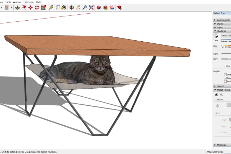Adjust the shadow Date slider

(226, 46)
